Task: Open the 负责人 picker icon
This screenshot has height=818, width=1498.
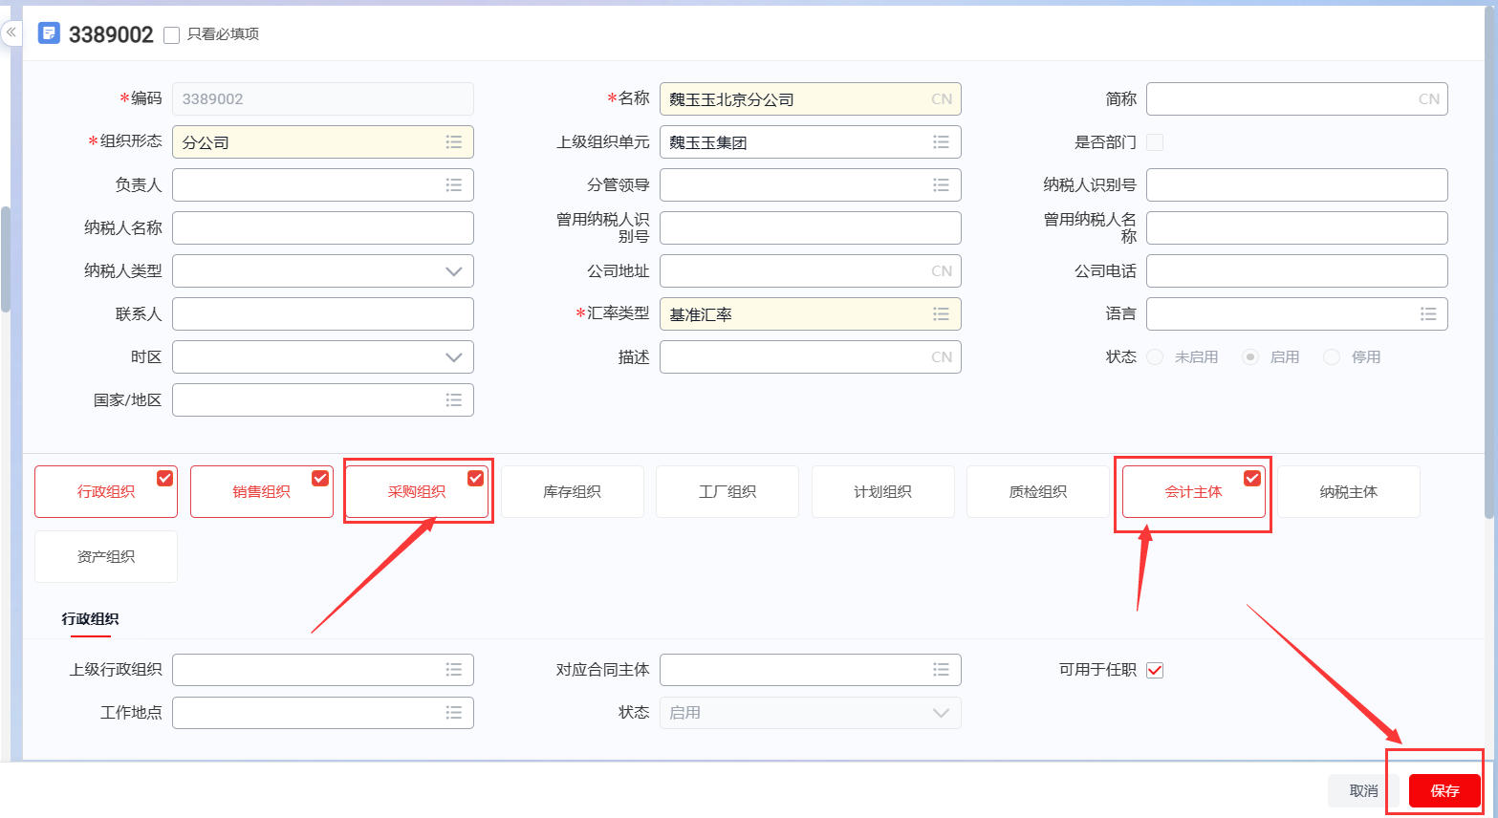Action: pyautogui.click(x=454, y=184)
